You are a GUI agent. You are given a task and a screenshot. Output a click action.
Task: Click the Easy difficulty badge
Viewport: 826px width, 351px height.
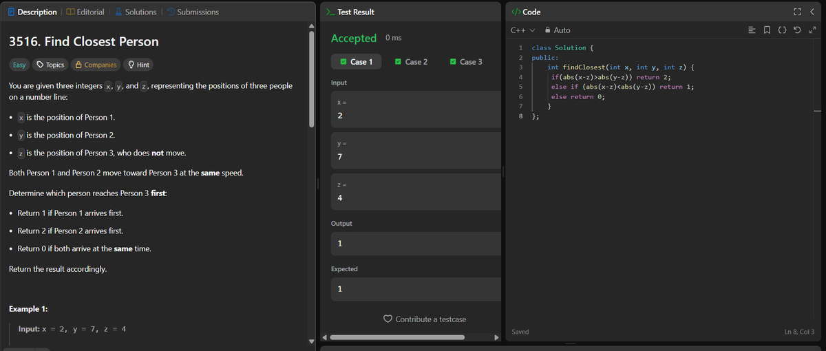19,65
